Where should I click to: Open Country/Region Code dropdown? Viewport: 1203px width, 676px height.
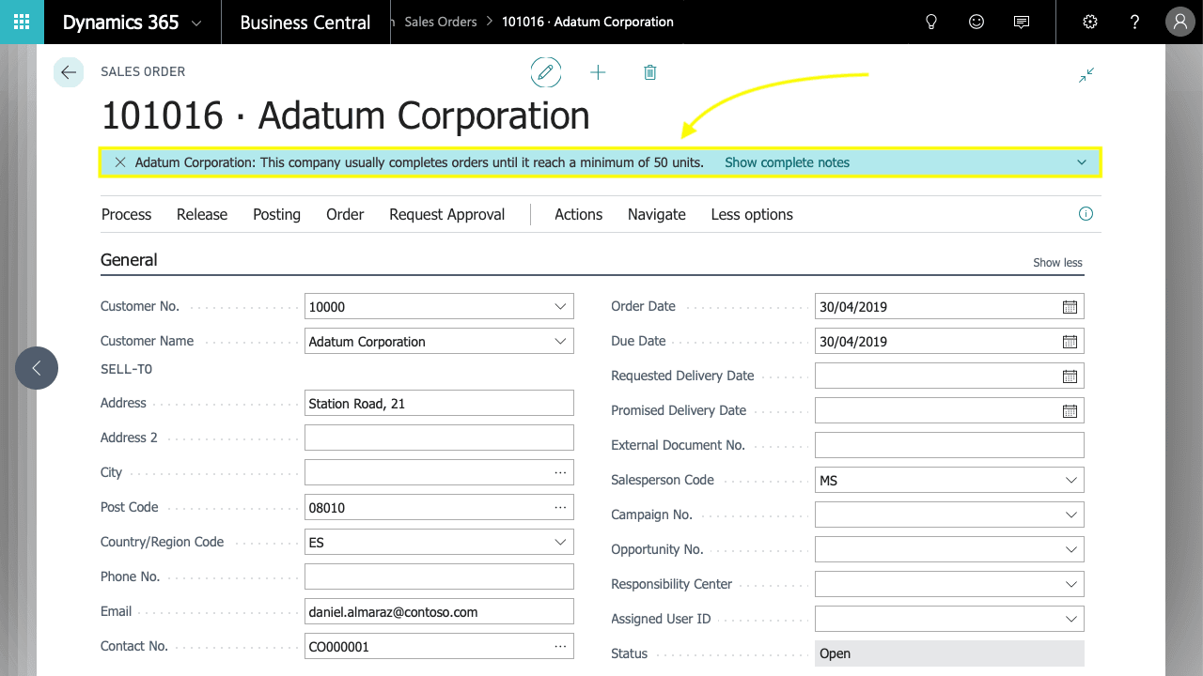point(561,542)
